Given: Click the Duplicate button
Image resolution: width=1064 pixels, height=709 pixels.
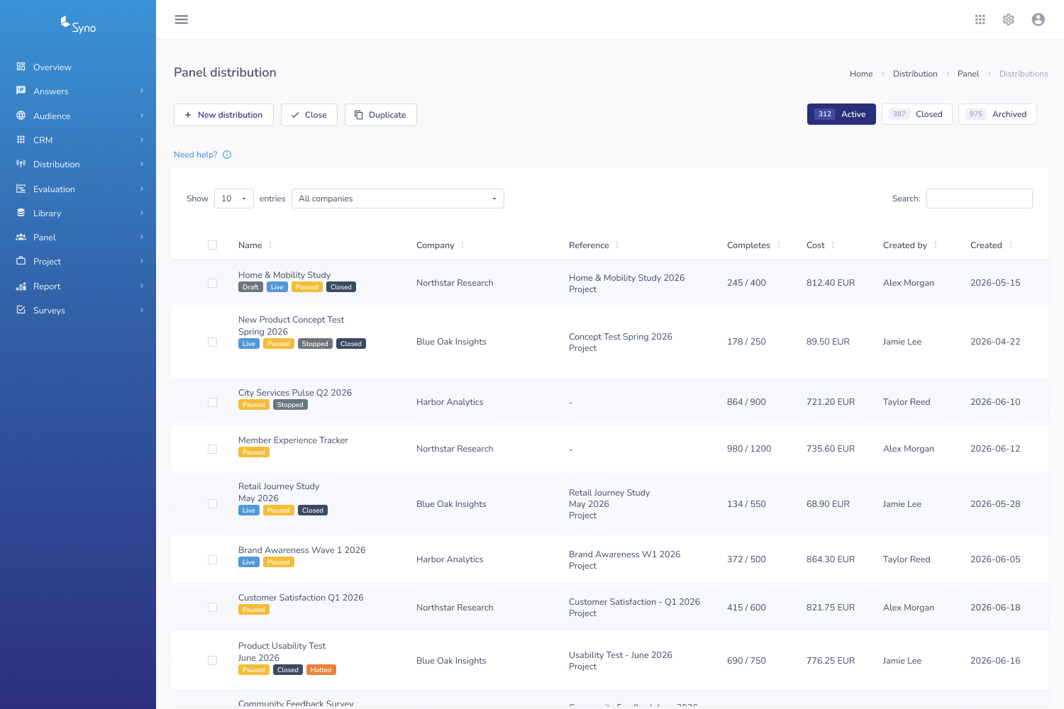Looking at the screenshot, I should (381, 115).
